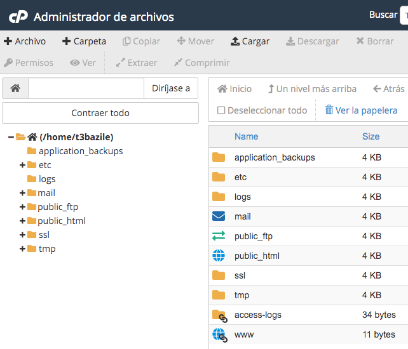Click the Ver eye icon button
The width and height of the screenshot is (408, 349).
click(83, 63)
